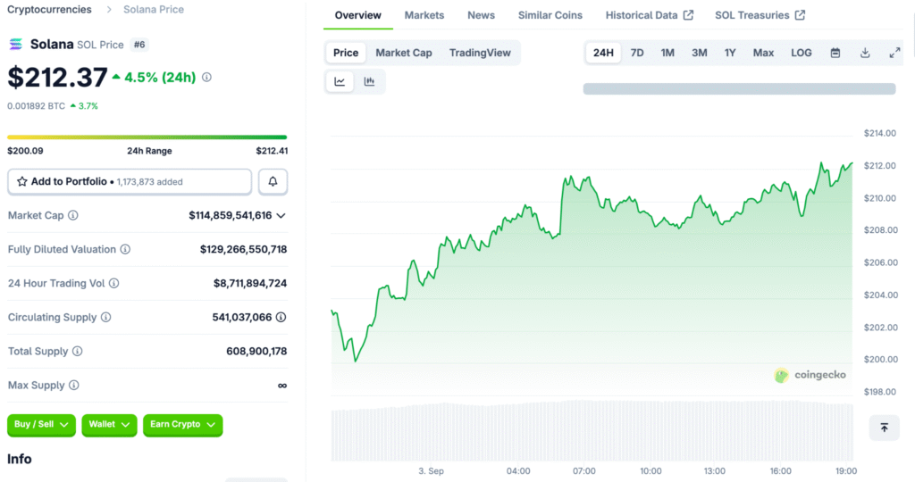The height and width of the screenshot is (482, 915).
Task: Switch to the Markets tab
Action: click(424, 15)
